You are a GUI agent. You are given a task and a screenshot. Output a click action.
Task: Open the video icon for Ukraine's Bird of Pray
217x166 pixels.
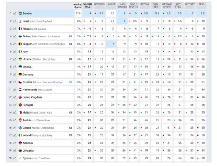pos(71,59)
